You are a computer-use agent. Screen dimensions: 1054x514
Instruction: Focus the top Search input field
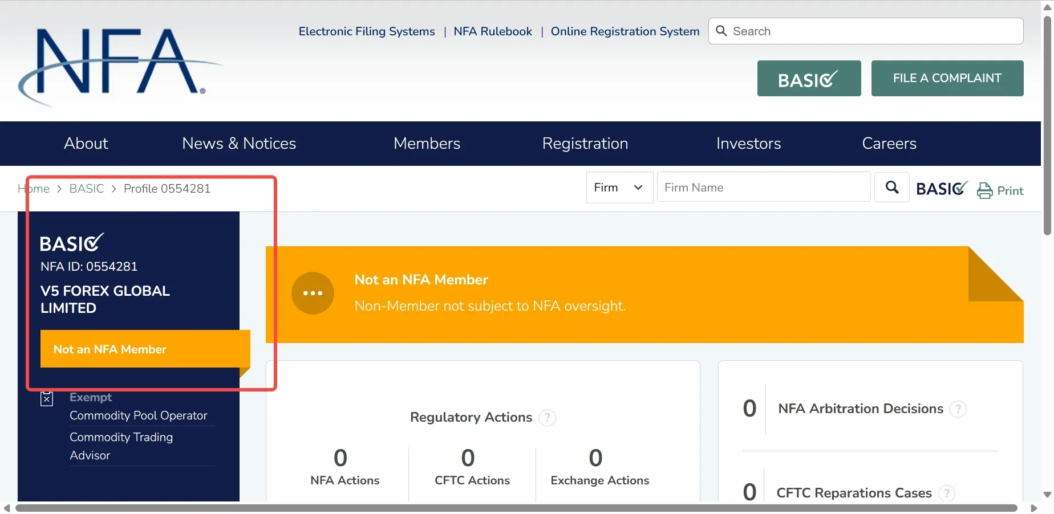(x=866, y=31)
